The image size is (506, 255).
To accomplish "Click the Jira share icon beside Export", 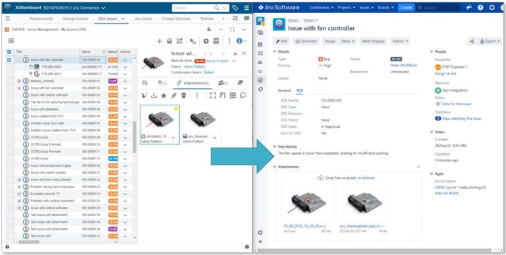I will tap(472, 42).
